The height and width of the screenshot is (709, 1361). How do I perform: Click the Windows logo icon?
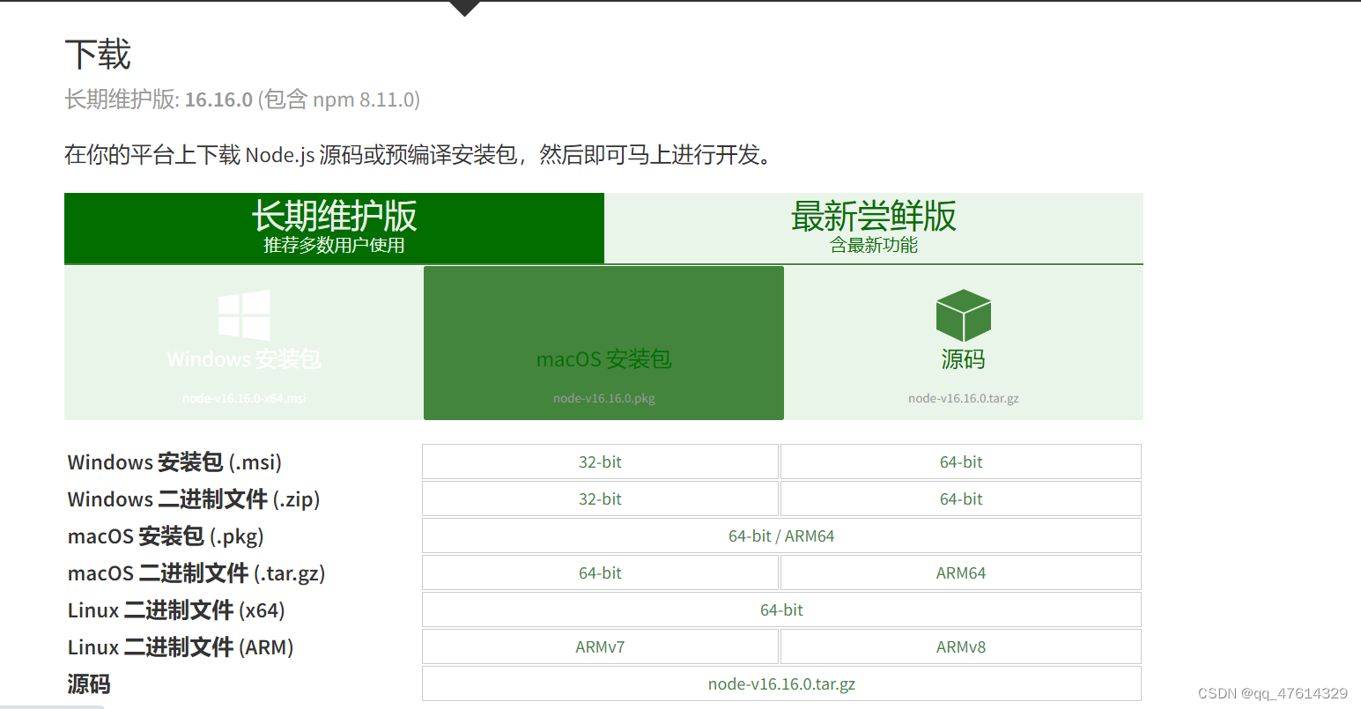coord(244,315)
